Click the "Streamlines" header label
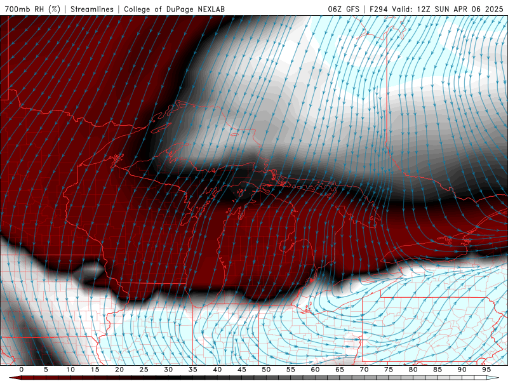Image resolution: width=508 pixels, height=381 pixels. [x=92, y=10]
